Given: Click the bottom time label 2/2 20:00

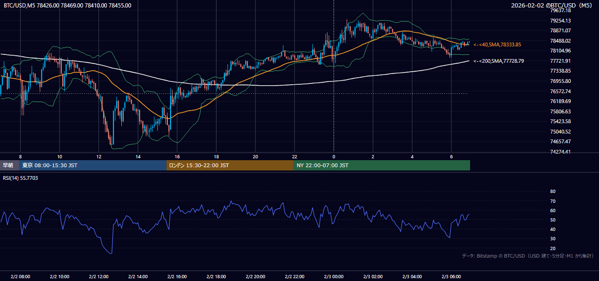Looking at the screenshot, I should pos(255,276).
